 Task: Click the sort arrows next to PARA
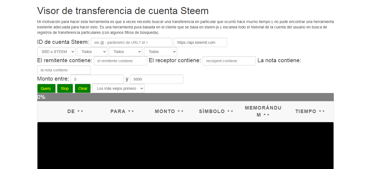point(131,111)
